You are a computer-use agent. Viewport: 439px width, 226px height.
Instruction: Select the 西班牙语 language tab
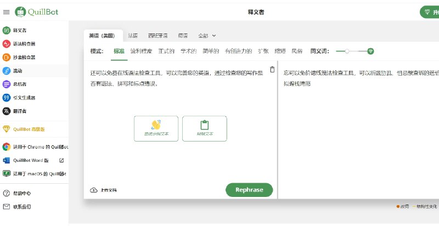[158, 36]
